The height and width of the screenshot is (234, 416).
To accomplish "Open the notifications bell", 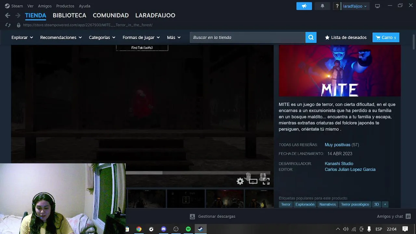I will tap(322, 6).
